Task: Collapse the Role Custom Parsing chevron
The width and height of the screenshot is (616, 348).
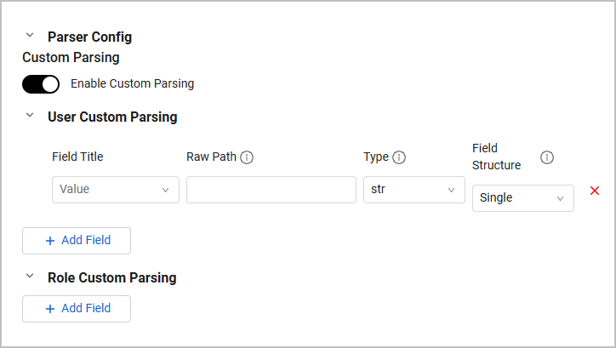Action: pos(30,277)
